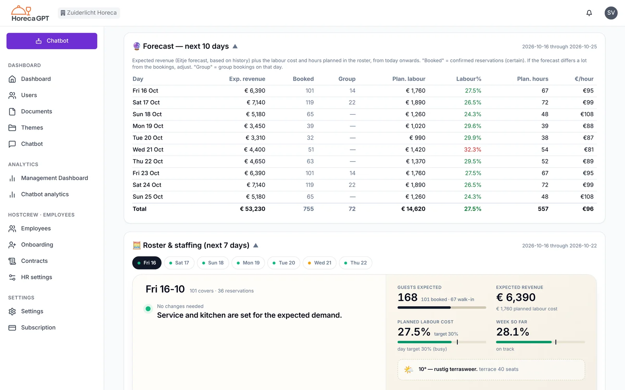Click the Dashboard home icon
This screenshot has width=625, height=390.
pos(12,79)
